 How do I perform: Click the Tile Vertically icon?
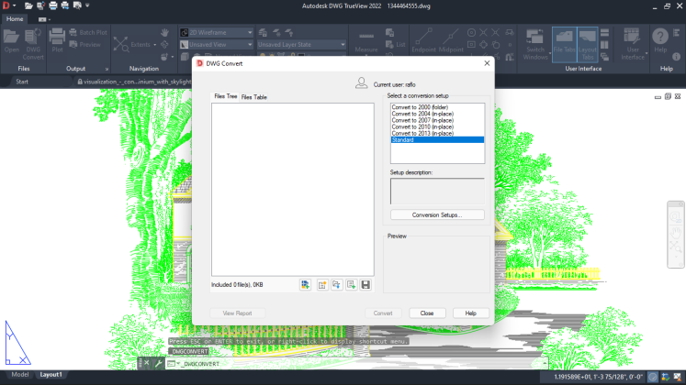604,45
